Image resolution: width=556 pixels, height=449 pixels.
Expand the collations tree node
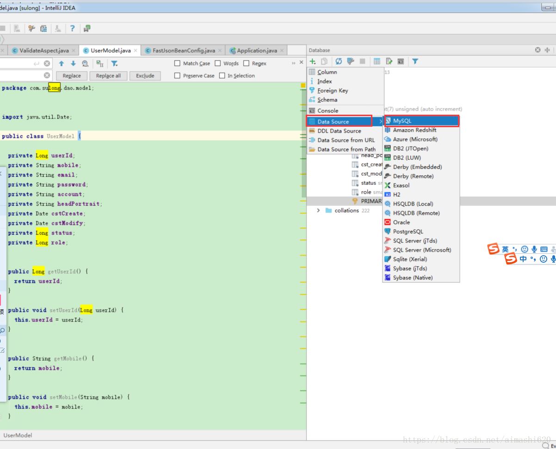pyautogui.click(x=318, y=210)
